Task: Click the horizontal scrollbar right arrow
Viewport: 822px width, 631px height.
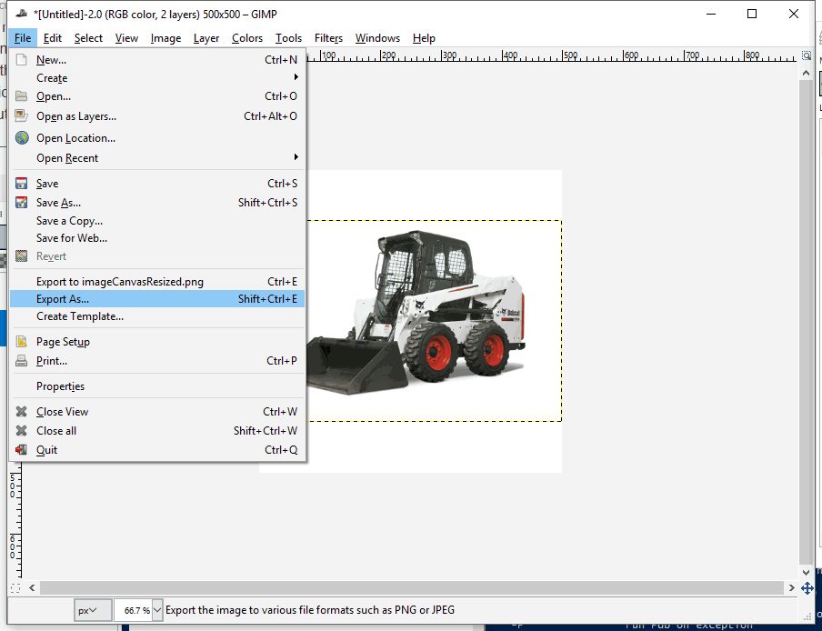Action: click(792, 588)
